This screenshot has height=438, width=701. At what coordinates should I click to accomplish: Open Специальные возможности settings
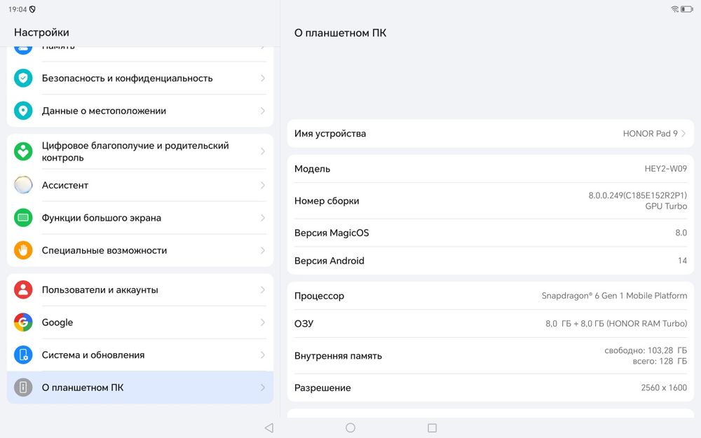(140, 250)
